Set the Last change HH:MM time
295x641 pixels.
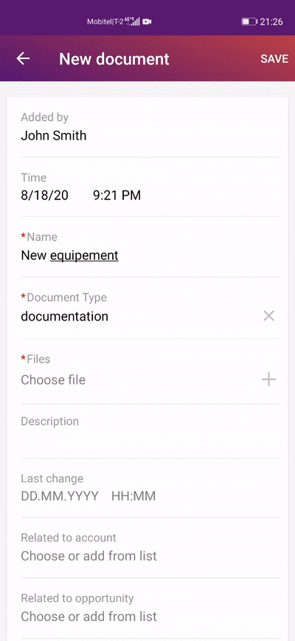coord(133,496)
